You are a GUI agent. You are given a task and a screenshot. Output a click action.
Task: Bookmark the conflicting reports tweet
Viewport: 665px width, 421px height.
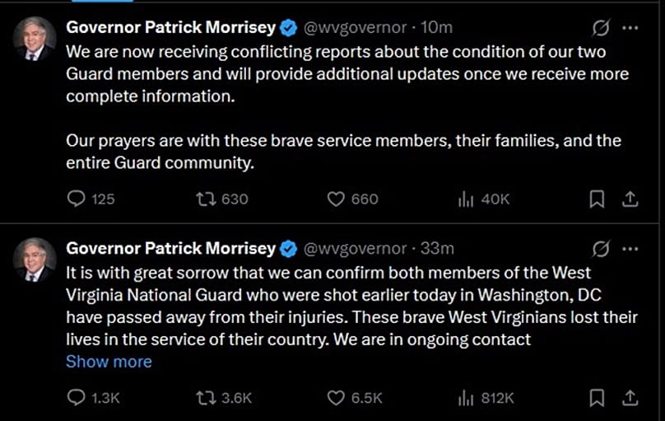tap(598, 199)
